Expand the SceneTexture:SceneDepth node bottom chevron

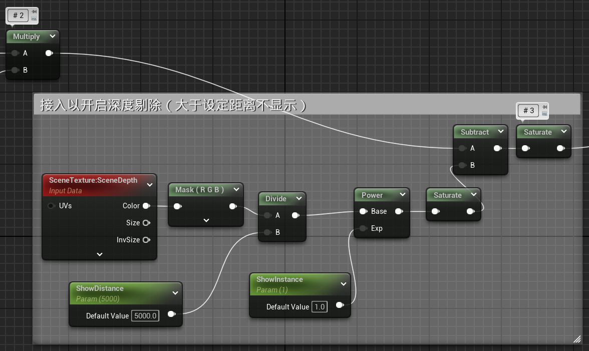pyautogui.click(x=100, y=254)
